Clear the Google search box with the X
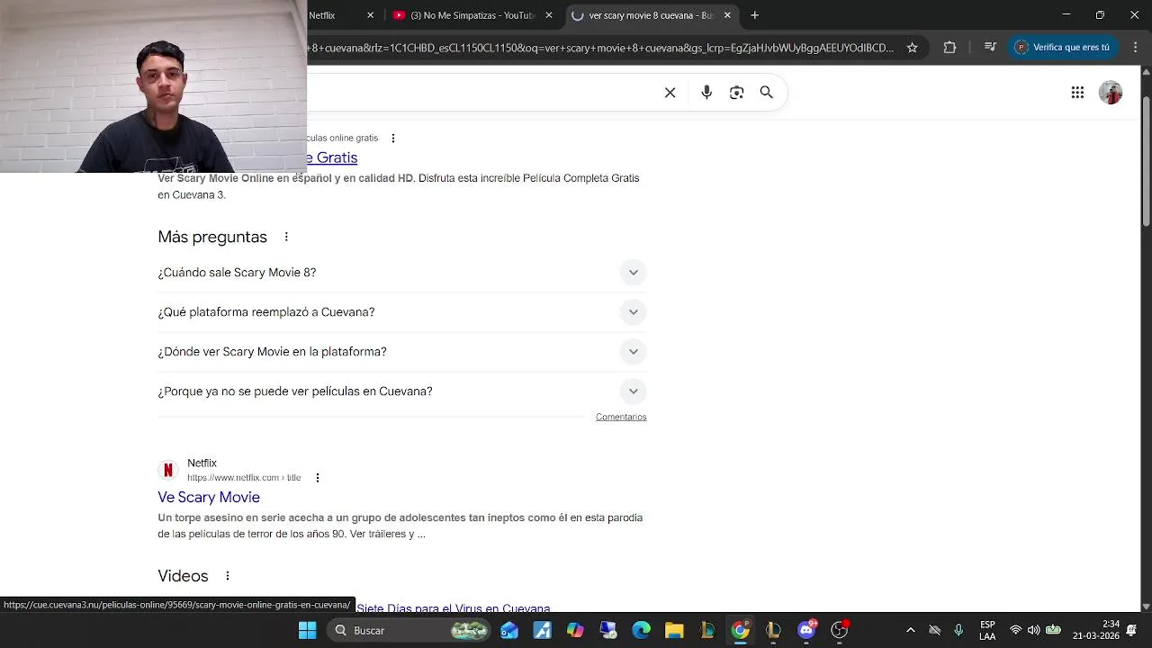 [670, 93]
